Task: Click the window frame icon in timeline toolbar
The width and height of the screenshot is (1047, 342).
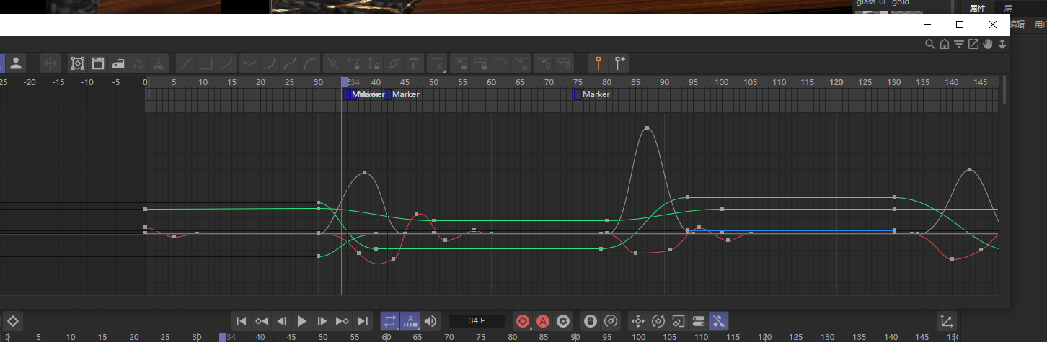Action: click(x=98, y=63)
